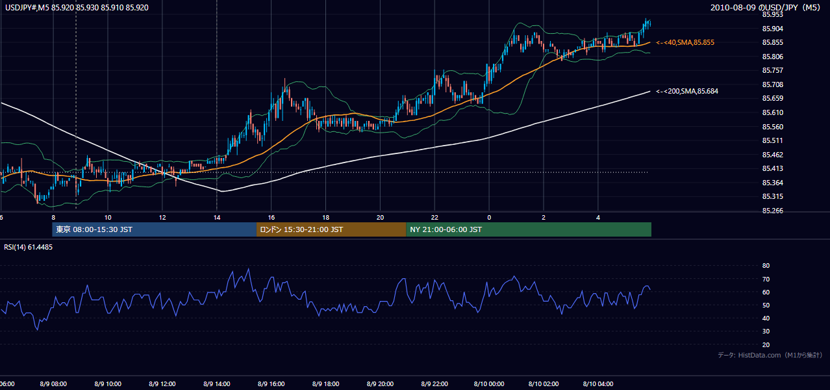
Task: Click price axis value 85.953
Action: pos(772,14)
